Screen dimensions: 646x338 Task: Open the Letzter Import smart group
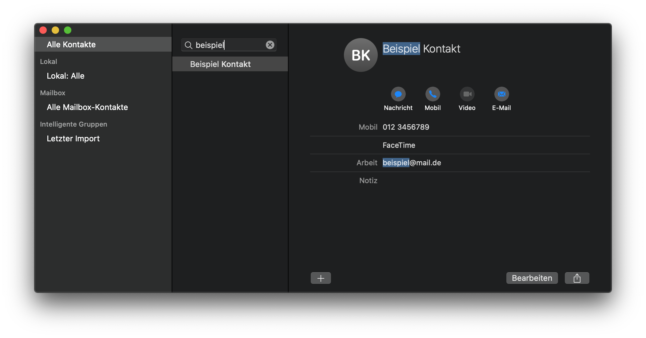pos(73,139)
